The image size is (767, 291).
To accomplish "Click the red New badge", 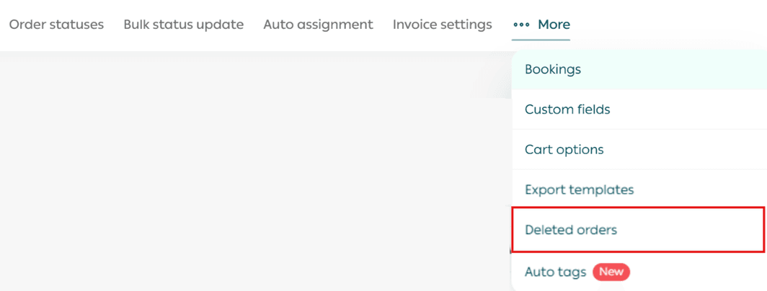I will coord(611,272).
